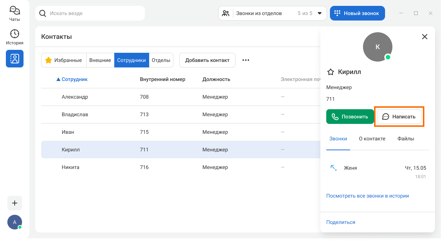Toggle favorite star for Кирилл
The image size is (442, 243).
(331, 72)
